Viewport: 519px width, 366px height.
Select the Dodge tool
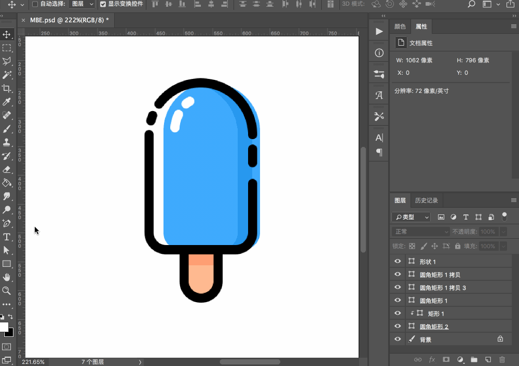[x=7, y=210]
